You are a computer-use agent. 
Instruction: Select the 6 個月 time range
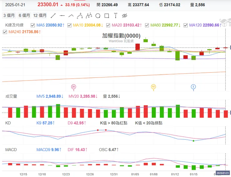[24, 16]
